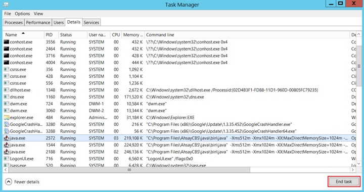Click the DWM-1 user name cell

click(96, 104)
